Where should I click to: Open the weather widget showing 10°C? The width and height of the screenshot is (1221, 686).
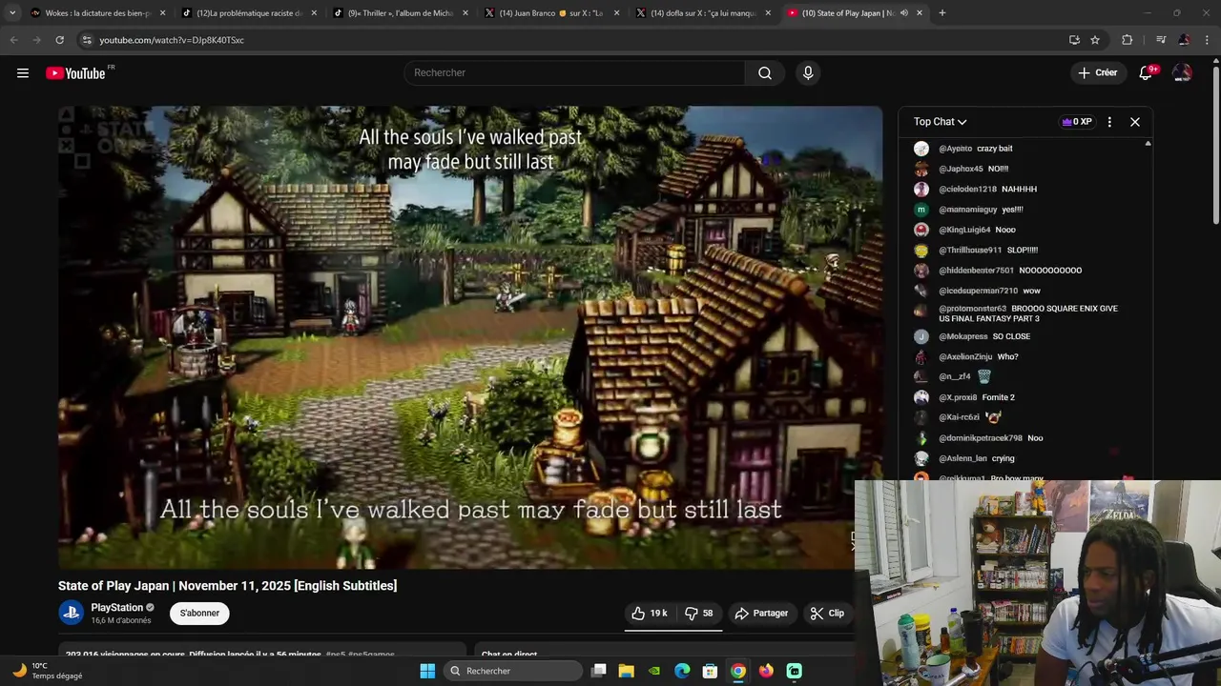click(x=48, y=671)
